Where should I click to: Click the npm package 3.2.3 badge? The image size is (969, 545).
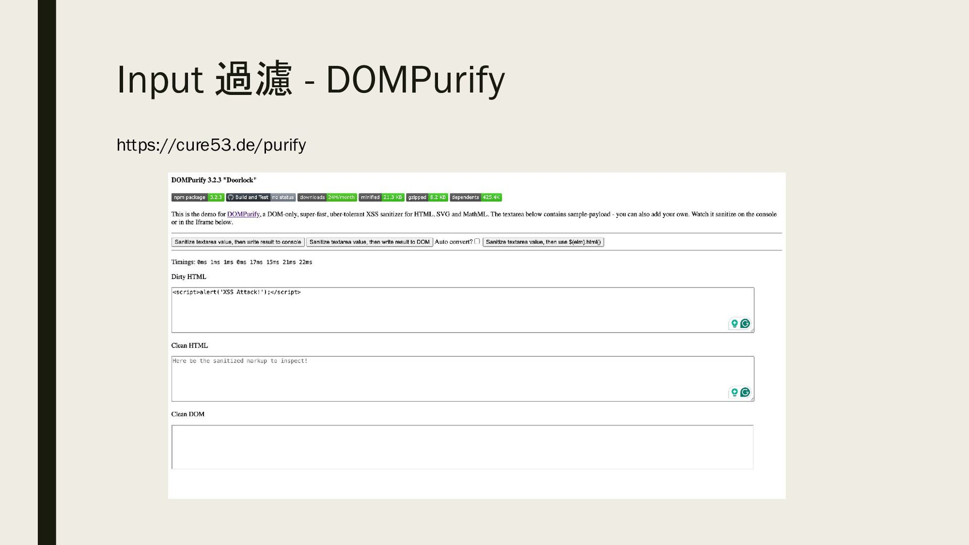(198, 197)
